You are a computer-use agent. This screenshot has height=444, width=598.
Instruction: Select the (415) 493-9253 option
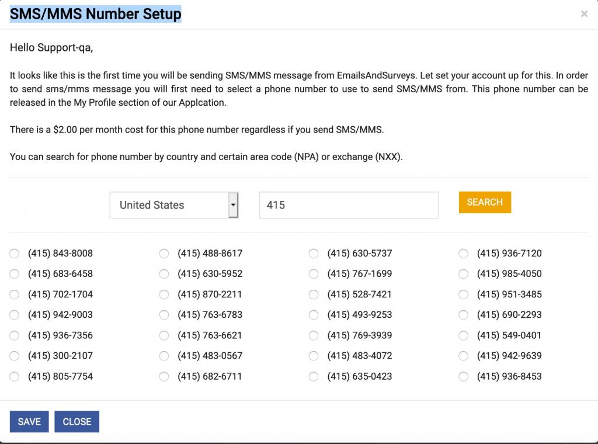[x=314, y=315]
